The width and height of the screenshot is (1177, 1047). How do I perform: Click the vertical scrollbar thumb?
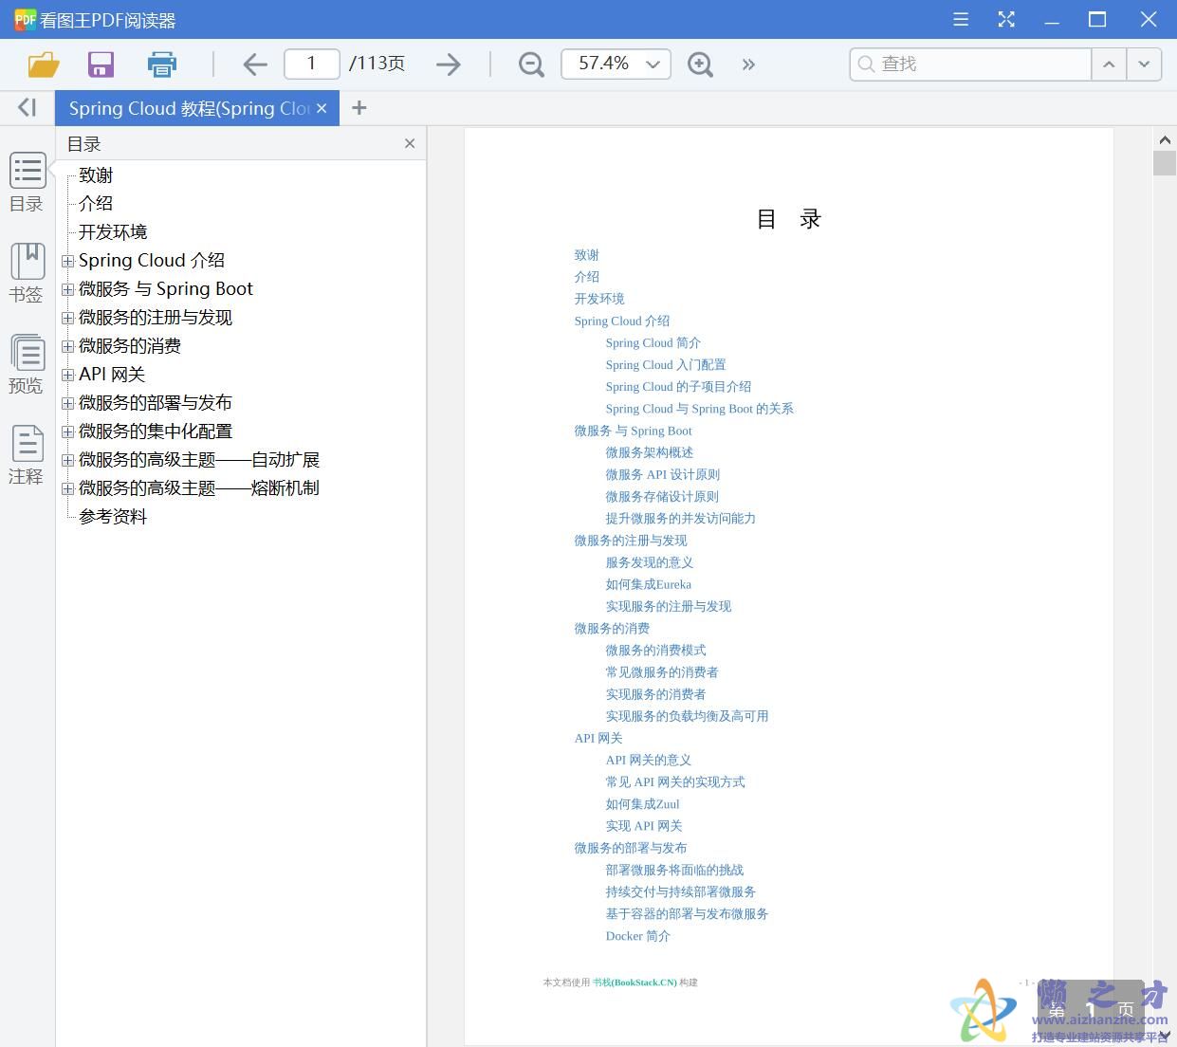[1165, 163]
